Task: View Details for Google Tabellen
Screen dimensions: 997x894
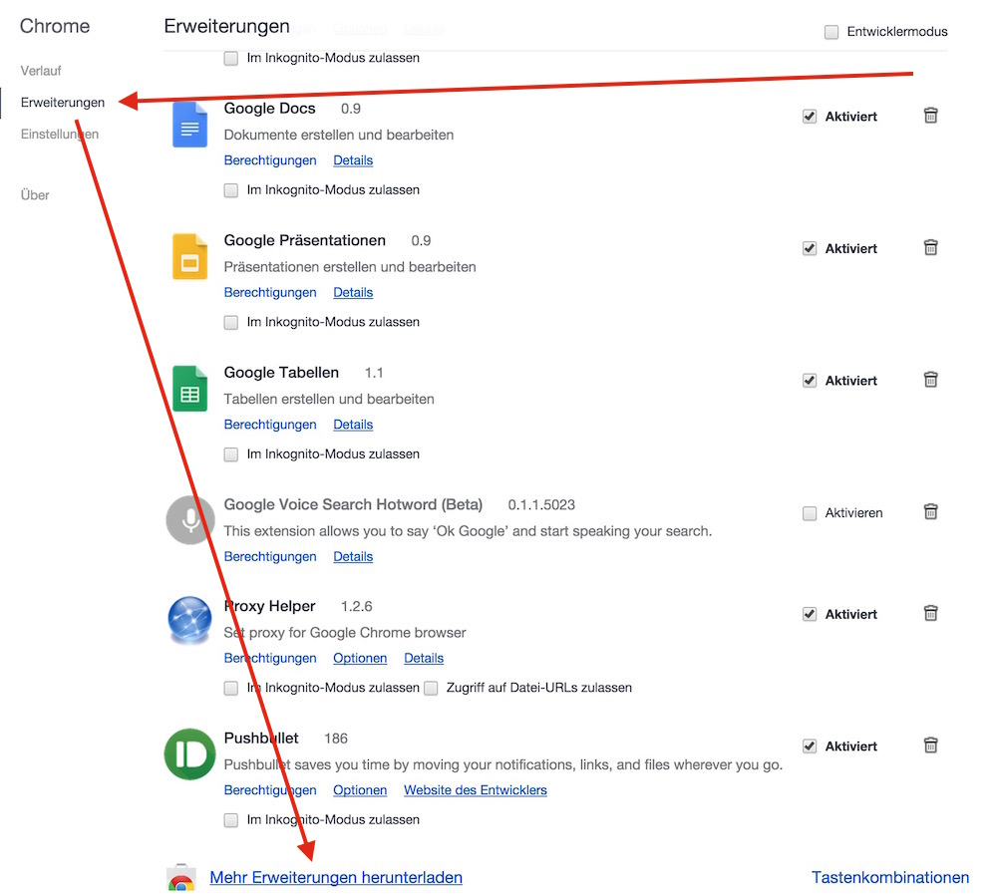Action: [353, 425]
